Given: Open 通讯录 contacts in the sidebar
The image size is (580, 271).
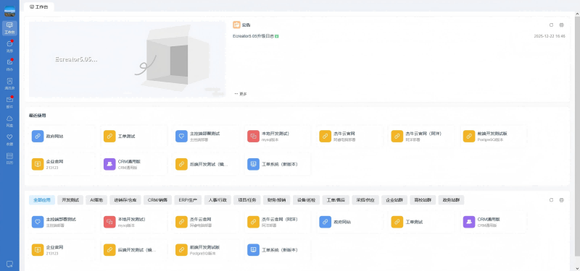Looking at the screenshot, I should (x=9, y=84).
